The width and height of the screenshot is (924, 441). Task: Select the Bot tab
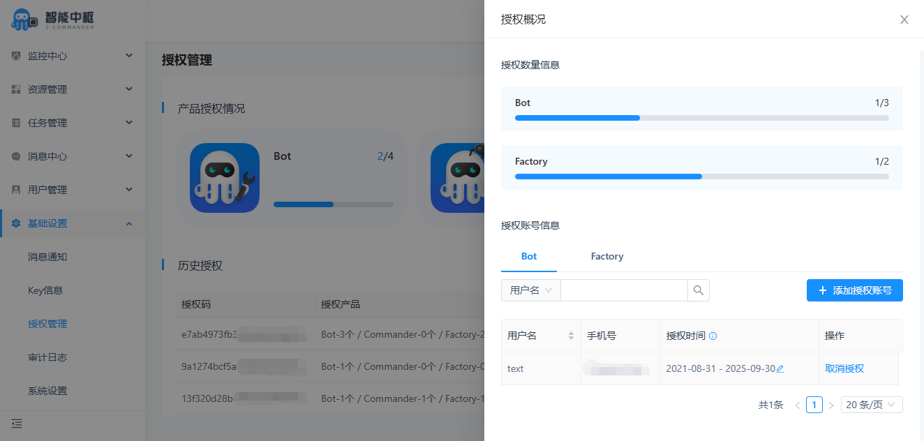pos(529,256)
